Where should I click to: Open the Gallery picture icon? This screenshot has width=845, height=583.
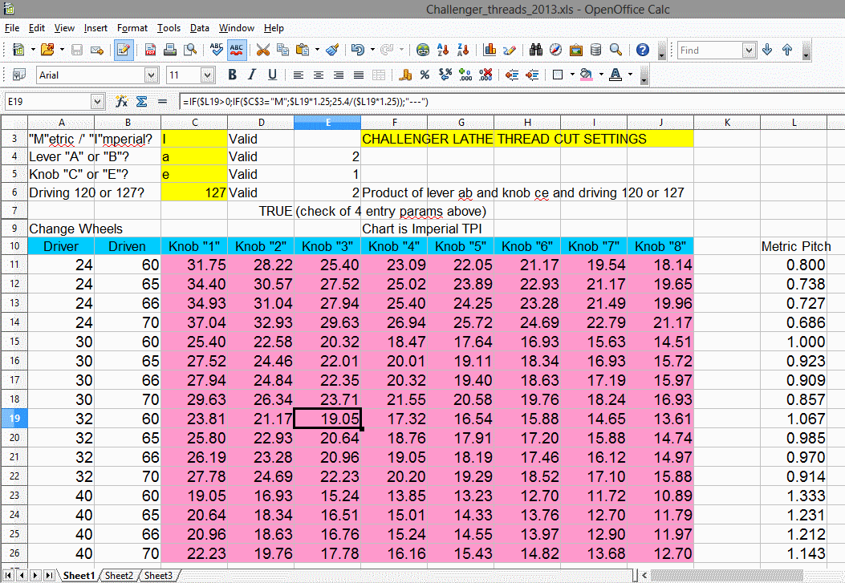coord(575,50)
